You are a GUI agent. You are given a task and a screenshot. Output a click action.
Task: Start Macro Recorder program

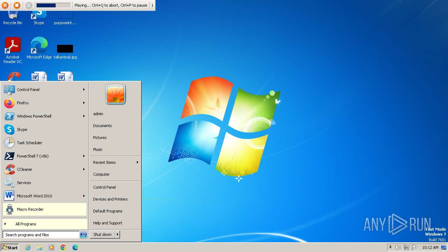pos(44,209)
